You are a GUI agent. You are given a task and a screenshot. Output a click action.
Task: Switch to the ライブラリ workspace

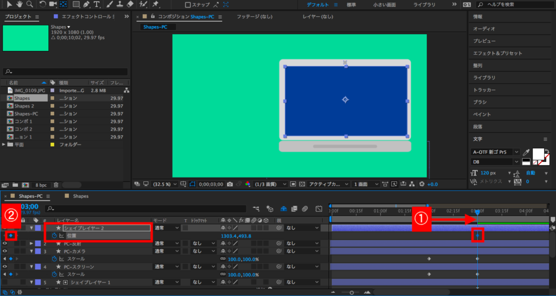pyautogui.click(x=424, y=4)
